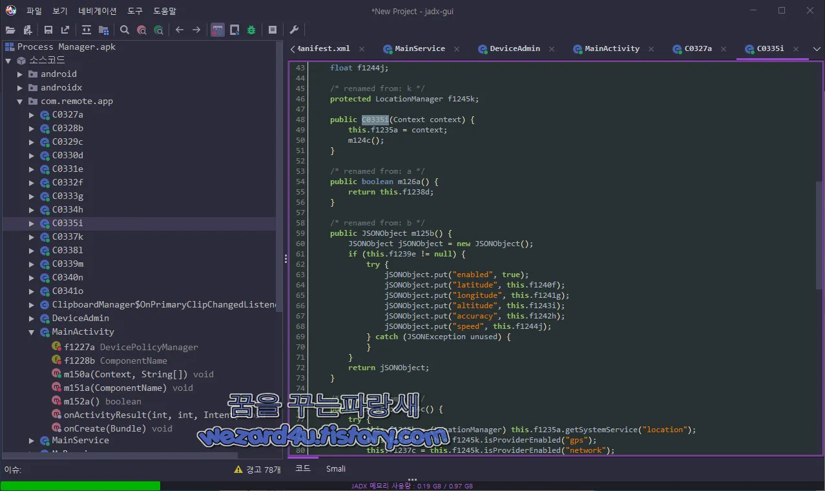This screenshot has height=491, width=825.
Task: Open the tab list dropdown chevron
Action: tap(817, 49)
